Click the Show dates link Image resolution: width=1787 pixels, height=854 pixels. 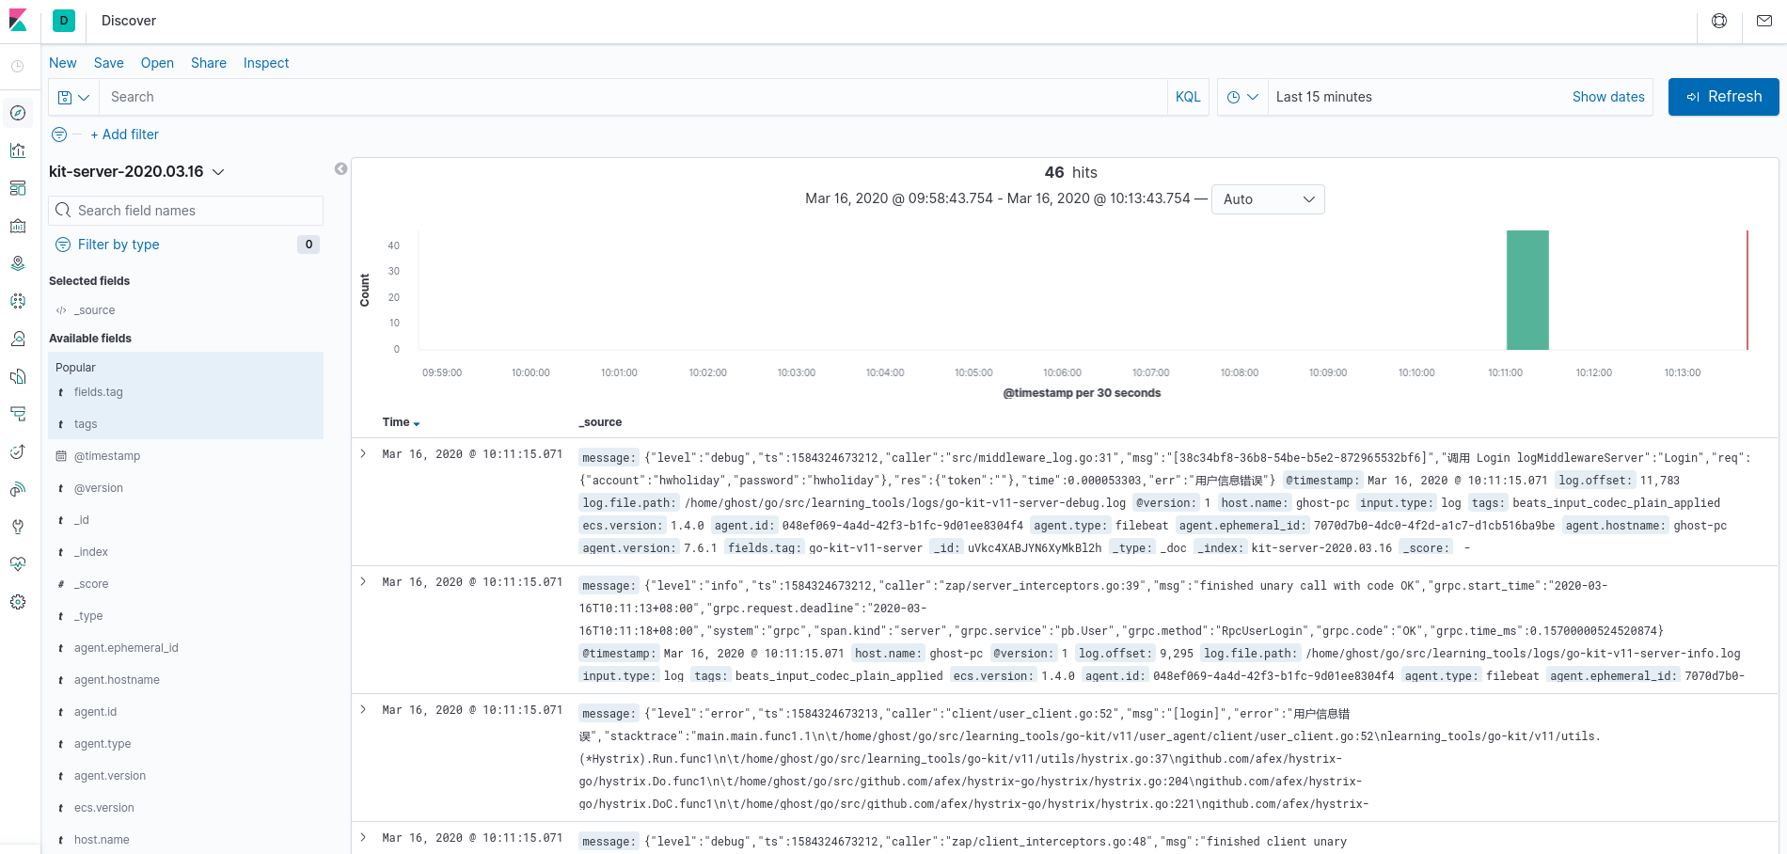point(1607,97)
